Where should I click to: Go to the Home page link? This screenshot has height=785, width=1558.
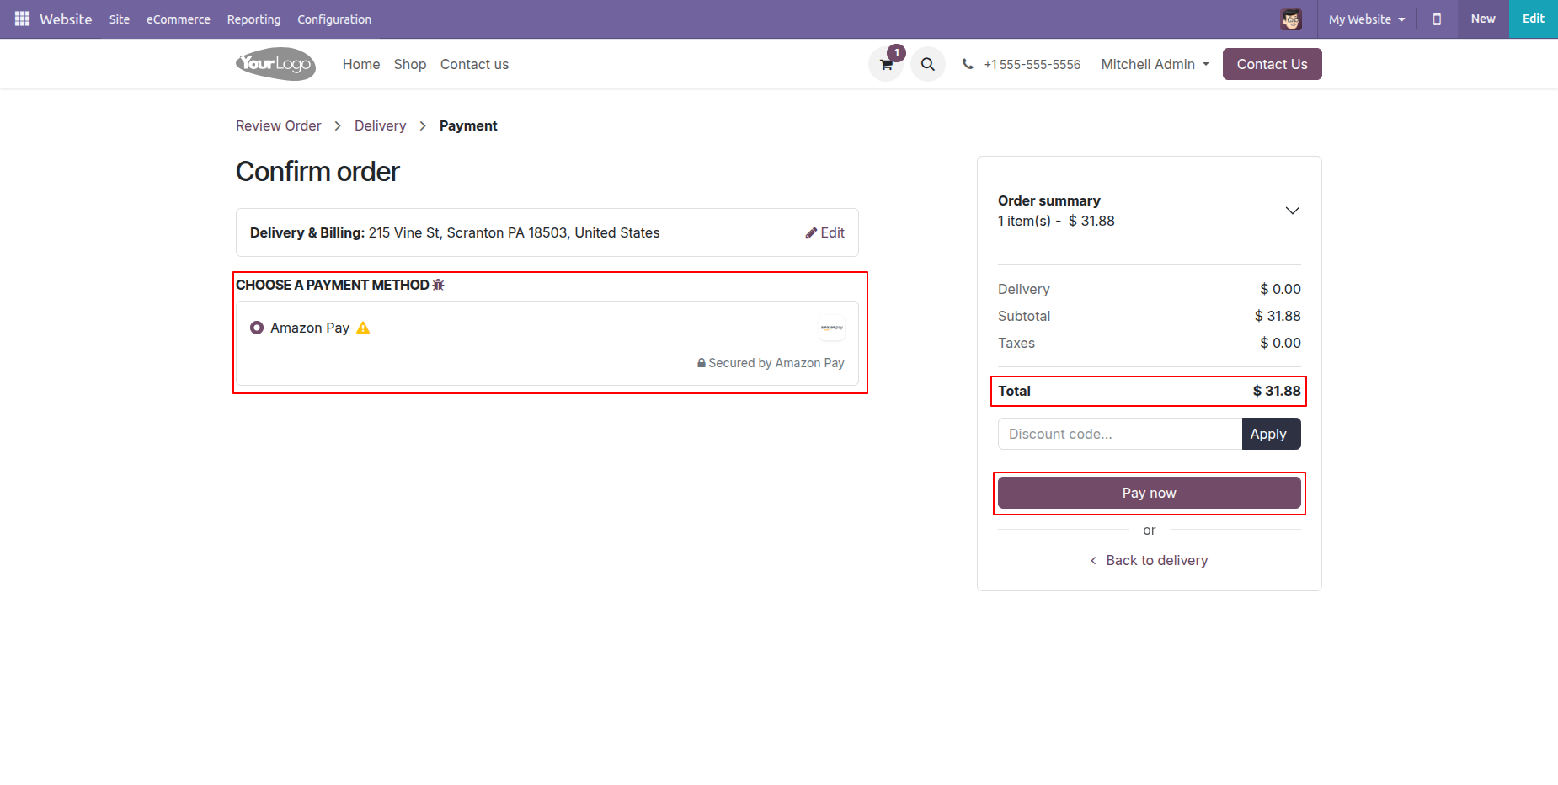(x=361, y=64)
